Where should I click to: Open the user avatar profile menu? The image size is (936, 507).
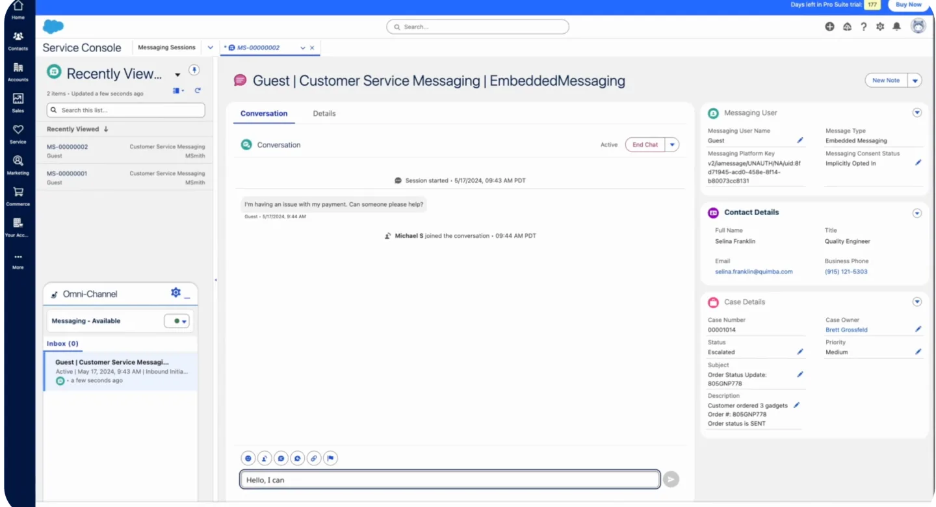click(918, 26)
